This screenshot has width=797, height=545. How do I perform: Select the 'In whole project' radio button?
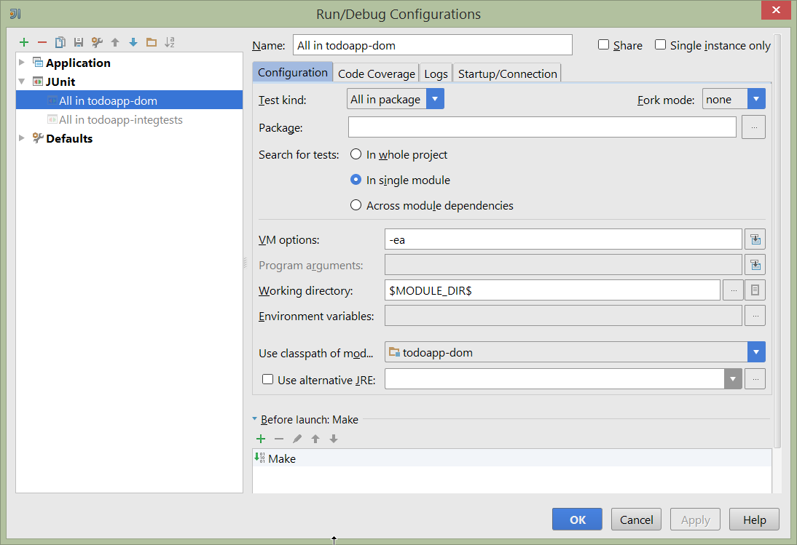[356, 154]
